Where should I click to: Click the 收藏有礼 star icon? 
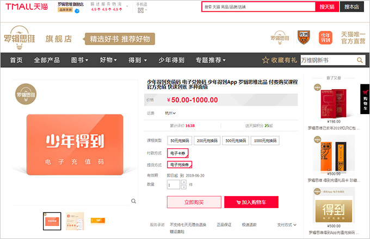[x=266, y=60]
